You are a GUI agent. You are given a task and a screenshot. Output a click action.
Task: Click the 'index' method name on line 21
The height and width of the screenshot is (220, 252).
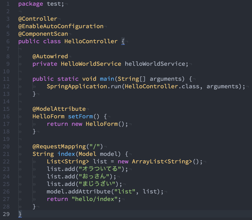(x=66, y=154)
